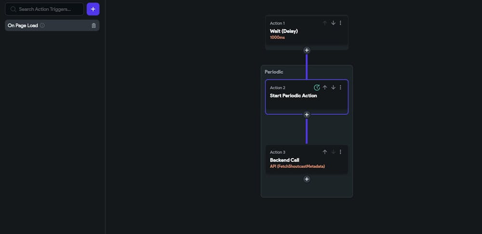Click the purple add action trigger button
Screen dimensions: 482x234
coord(93,9)
